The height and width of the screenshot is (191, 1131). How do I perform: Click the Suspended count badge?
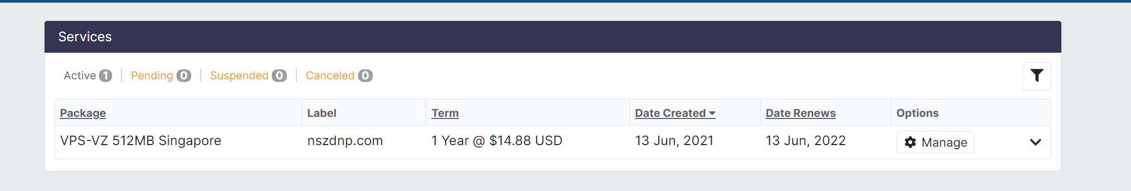pyautogui.click(x=280, y=76)
